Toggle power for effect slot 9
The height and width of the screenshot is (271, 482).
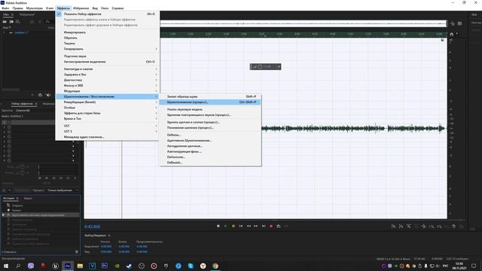coord(9,160)
